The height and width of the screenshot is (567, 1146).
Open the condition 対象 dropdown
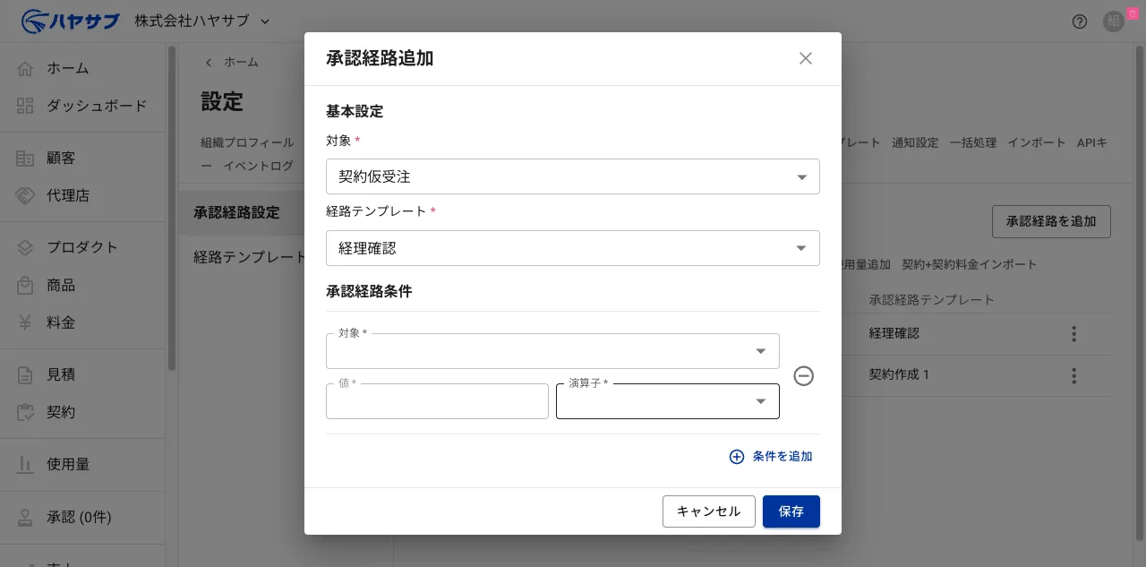[552, 351]
